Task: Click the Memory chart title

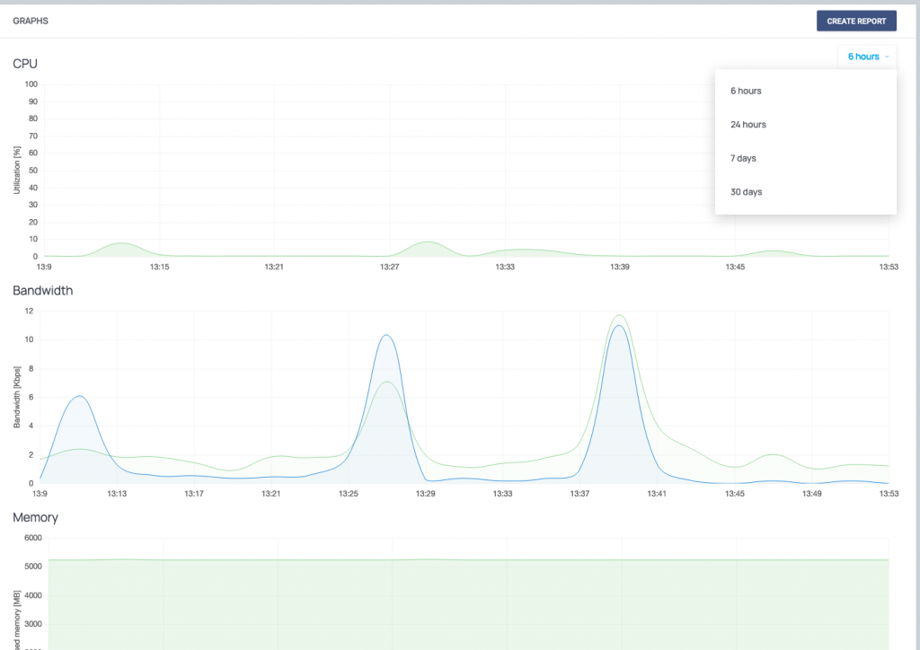Action: tap(35, 517)
